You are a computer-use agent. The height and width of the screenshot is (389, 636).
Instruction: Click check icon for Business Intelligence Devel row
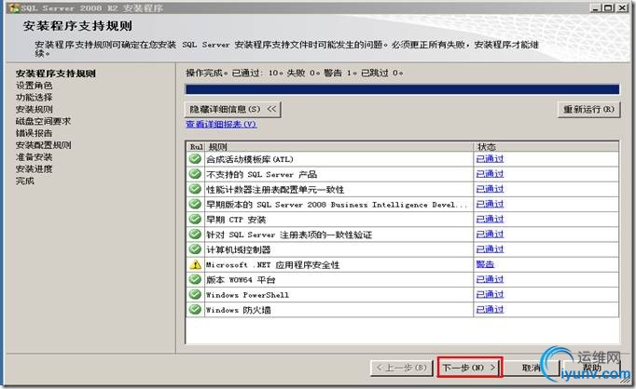[x=195, y=204]
